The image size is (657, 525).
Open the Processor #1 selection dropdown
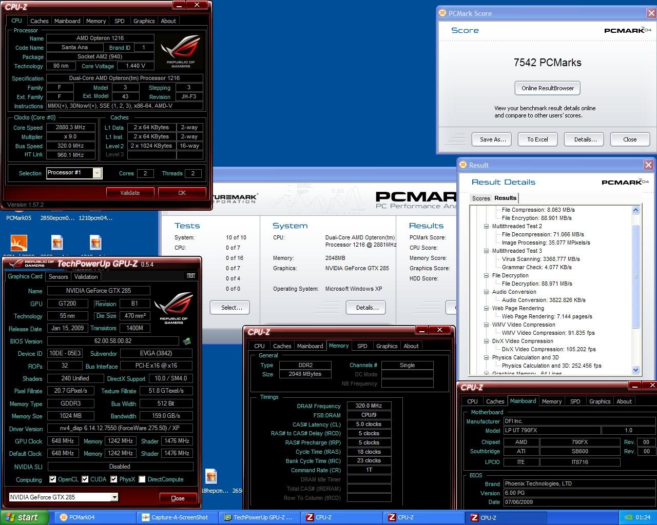[x=97, y=173]
